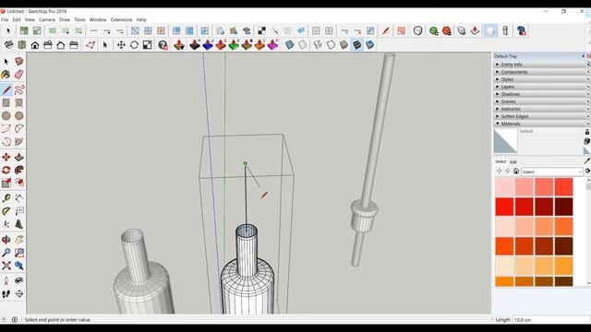This screenshot has height=332, width=591.
Task: Switch to the materials Select tab
Action: coord(501,161)
